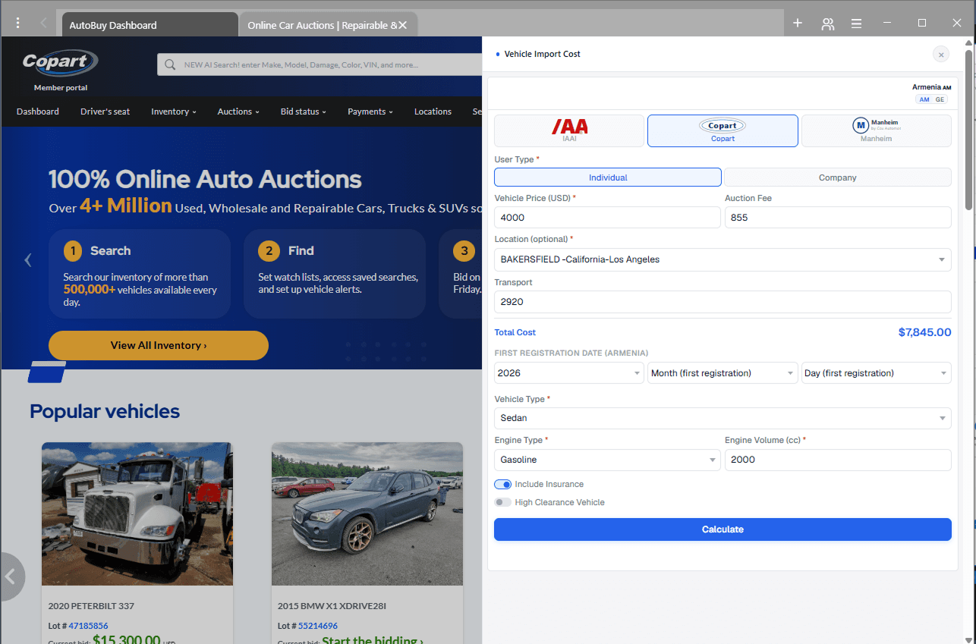Click the Calculate button
This screenshot has width=976, height=644.
tap(723, 529)
